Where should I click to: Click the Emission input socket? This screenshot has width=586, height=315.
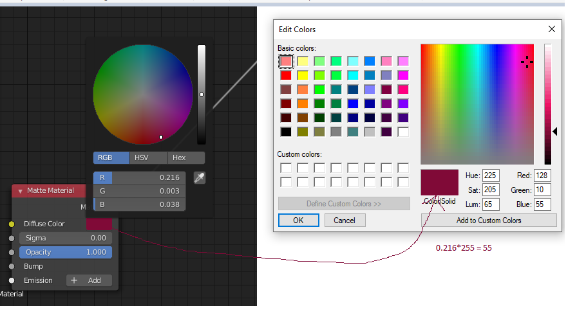pyautogui.click(x=11, y=280)
